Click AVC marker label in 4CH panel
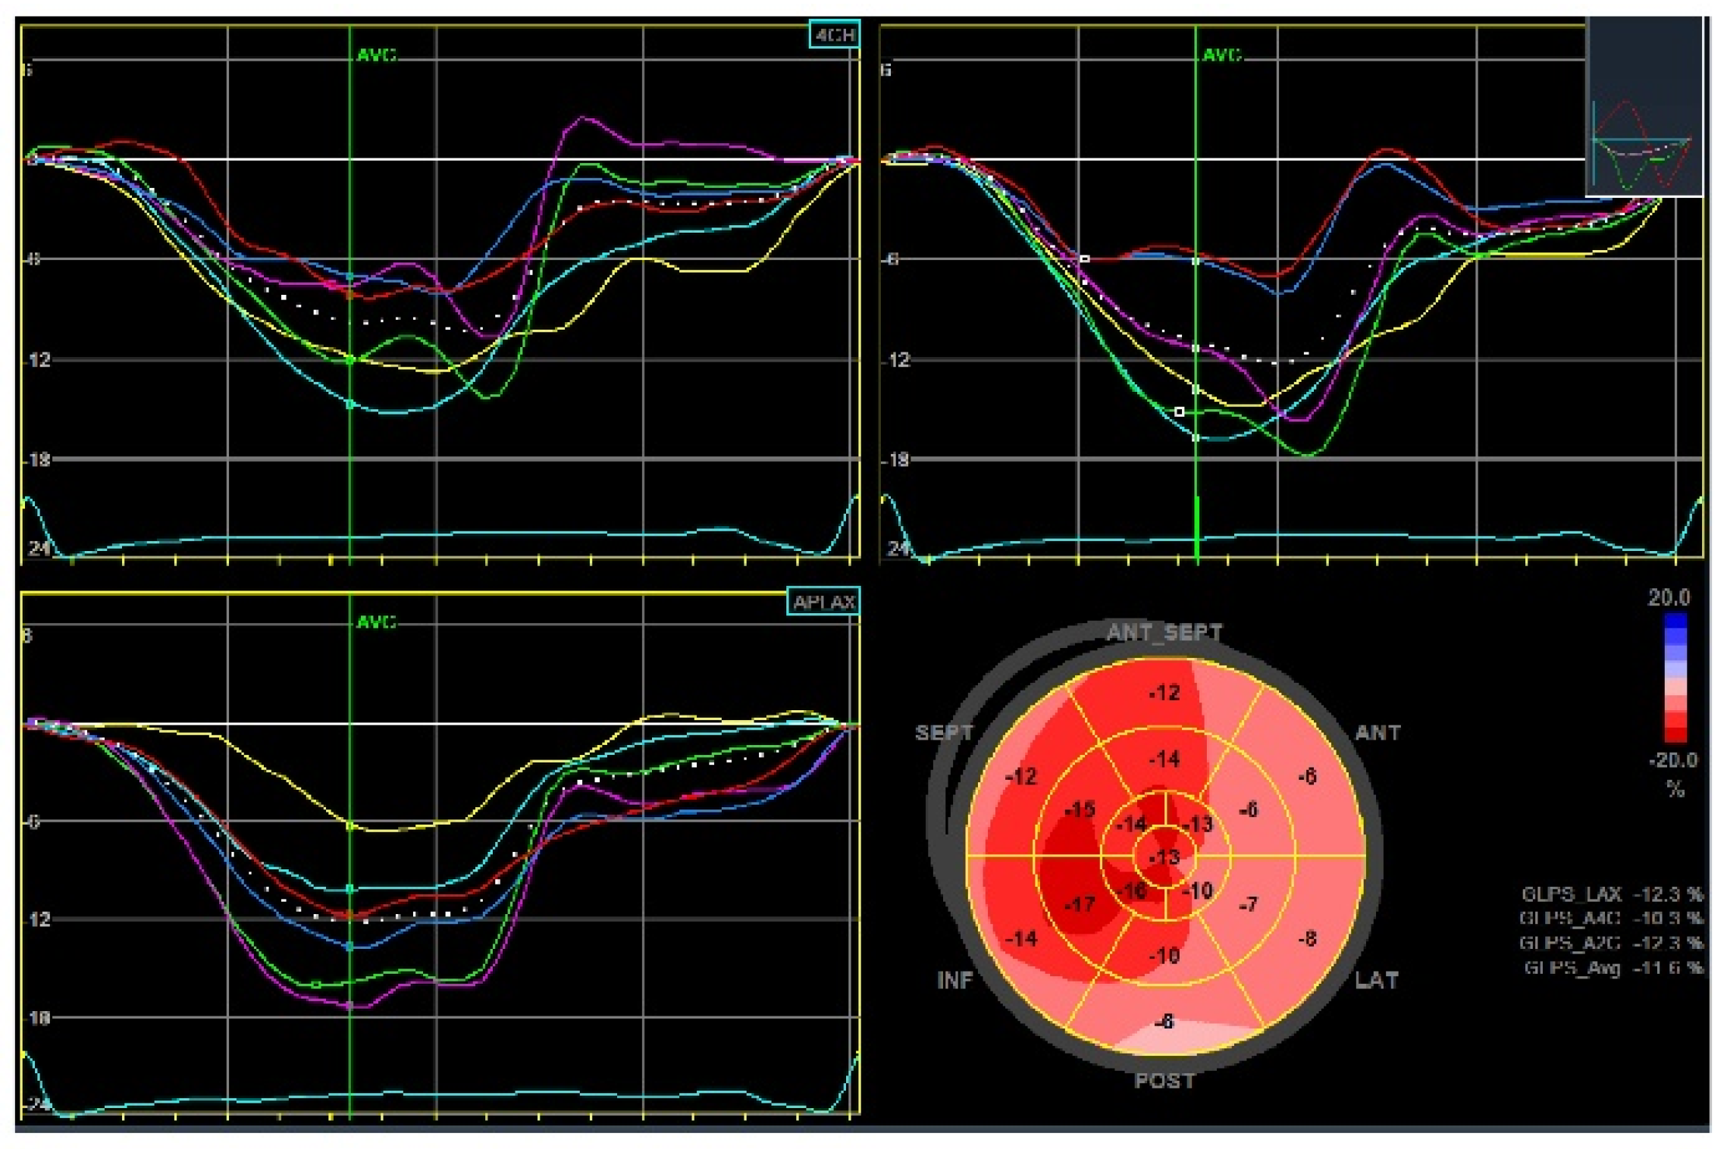This screenshot has height=1149, width=1727. [376, 55]
